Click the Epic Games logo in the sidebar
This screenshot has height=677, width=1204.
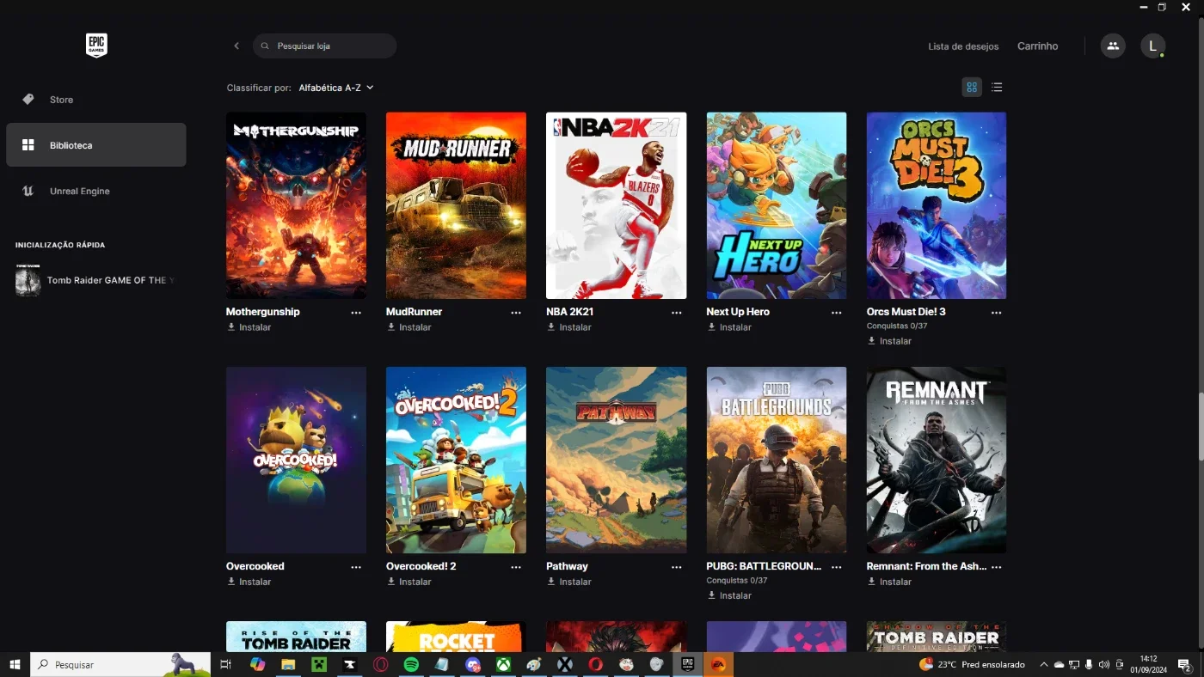point(96,46)
